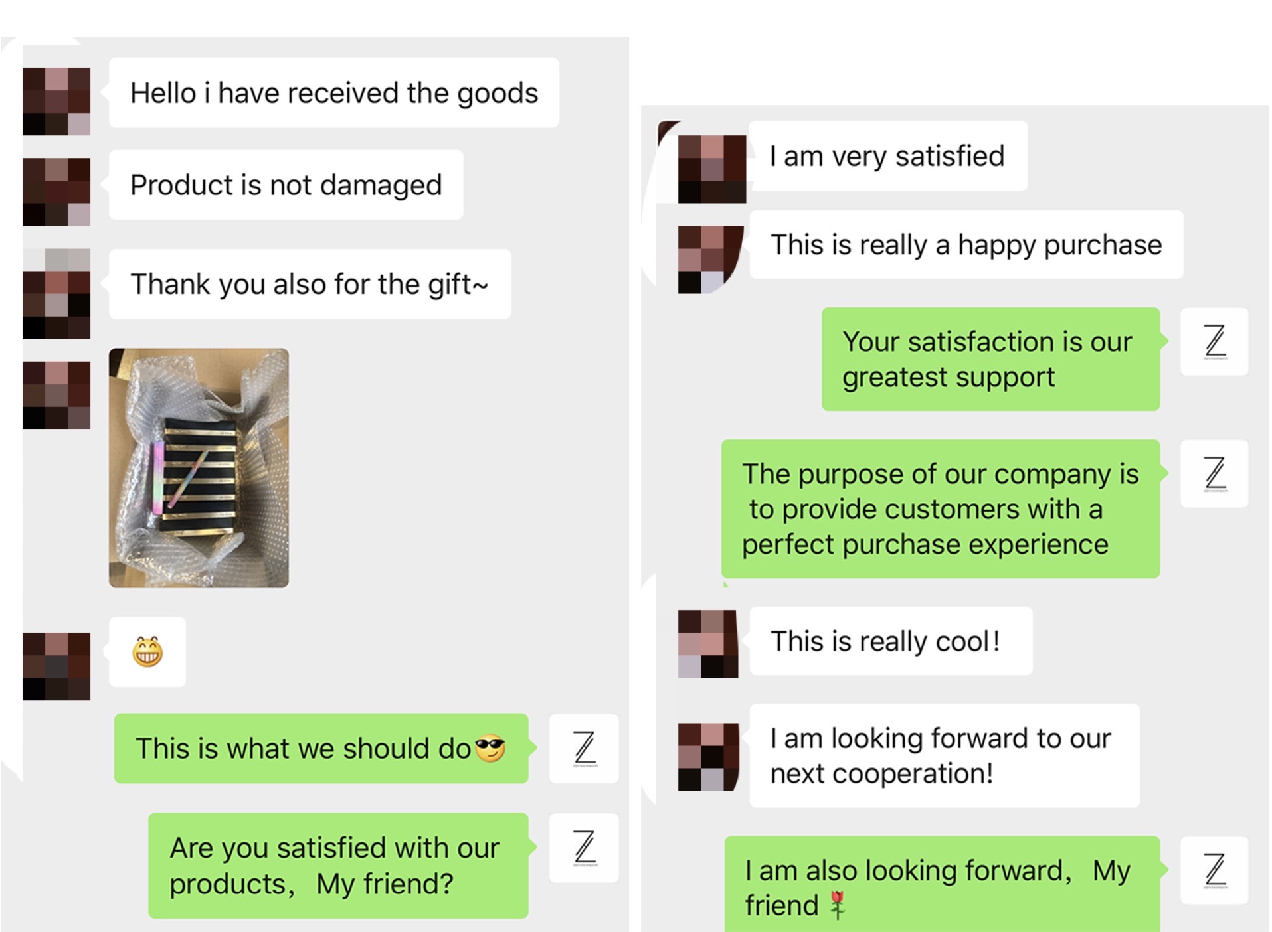Click avatar beside "I am very satisfied"
This screenshot has height=932, width=1272.
[x=711, y=169]
